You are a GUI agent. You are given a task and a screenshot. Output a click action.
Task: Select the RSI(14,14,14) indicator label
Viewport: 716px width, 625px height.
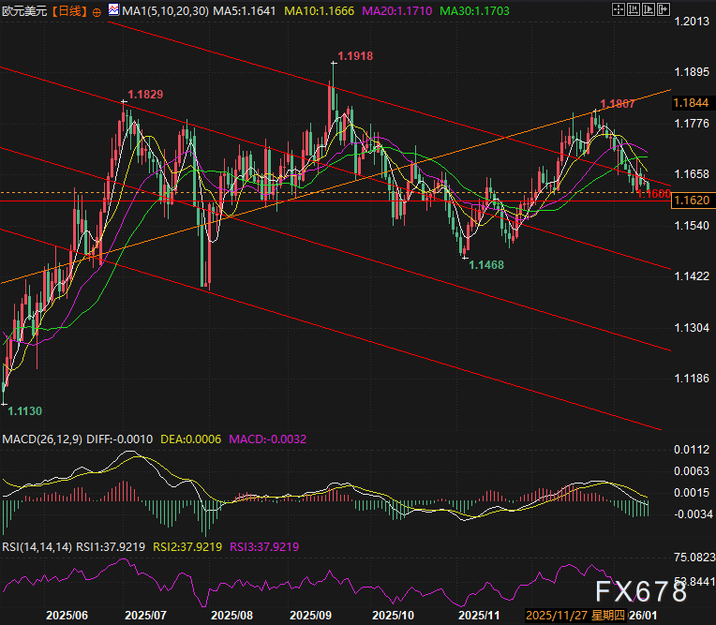(x=37, y=546)
